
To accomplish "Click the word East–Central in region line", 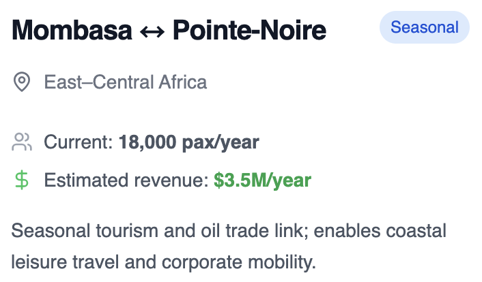I will pyautogui.click(x=99, y=82).
